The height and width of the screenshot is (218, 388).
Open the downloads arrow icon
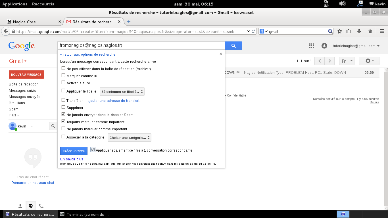pyautogui.click(x=359, y=32)
